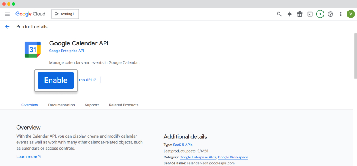The height and width of the screenshot is (166, 357).
Task: Open Google Workspace category link
Action: coord(233,157)
